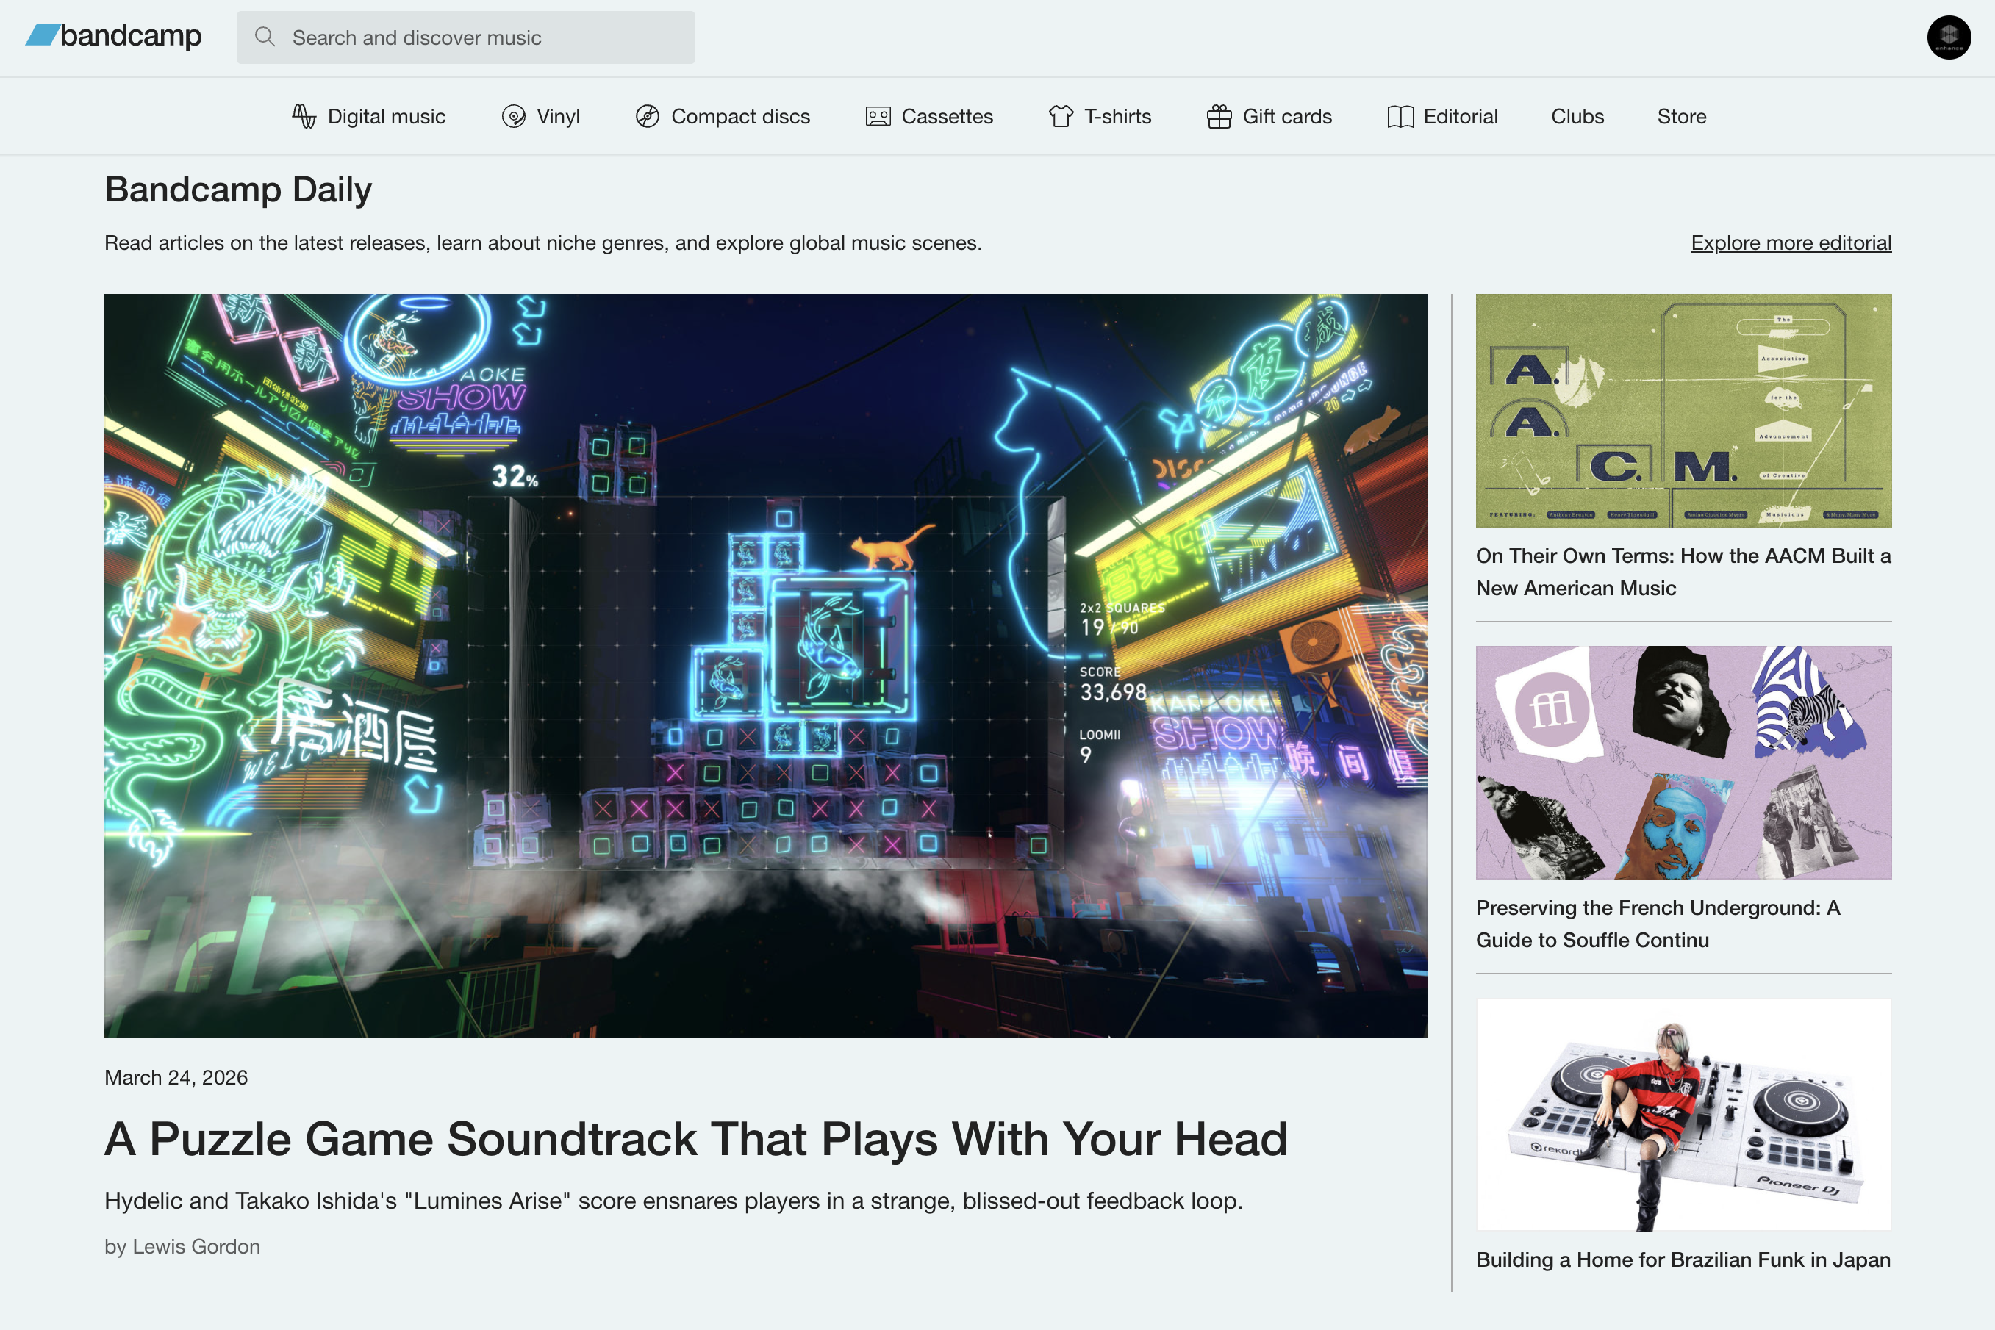Open the Puzzle Game Soundtrack headline
Screen dimensions: 1995x1330
coord(695,1138)
